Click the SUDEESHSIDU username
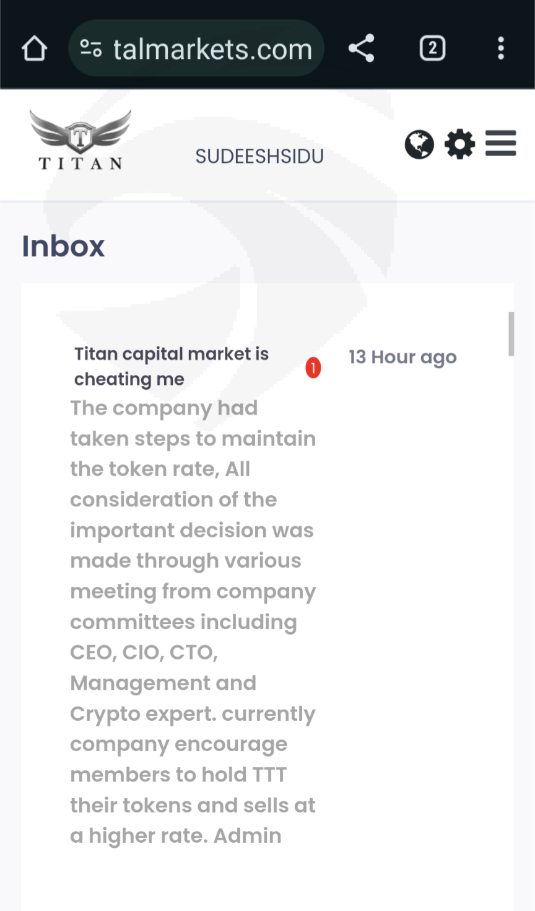The image size is (535, 911). [x=259, y=157]
